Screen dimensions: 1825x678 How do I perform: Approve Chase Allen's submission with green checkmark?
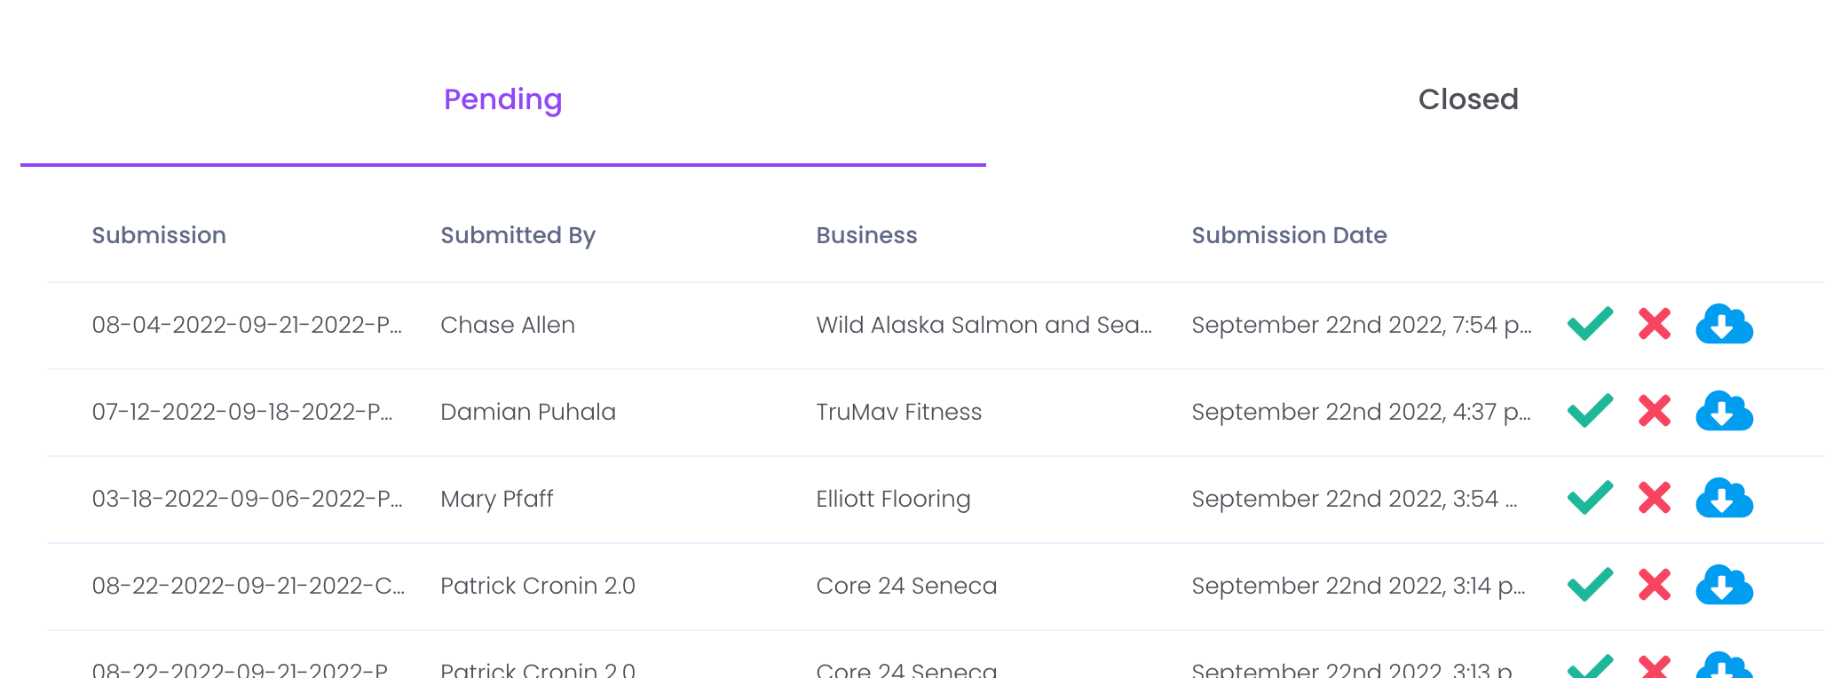(1590, 324)
